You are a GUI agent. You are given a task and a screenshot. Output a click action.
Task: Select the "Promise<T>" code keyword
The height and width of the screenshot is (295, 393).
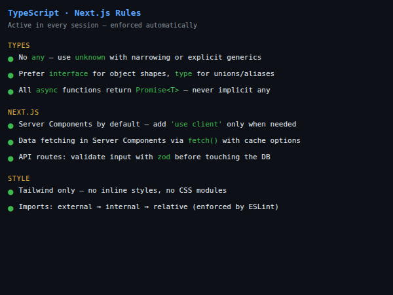(x=157, y=90)
